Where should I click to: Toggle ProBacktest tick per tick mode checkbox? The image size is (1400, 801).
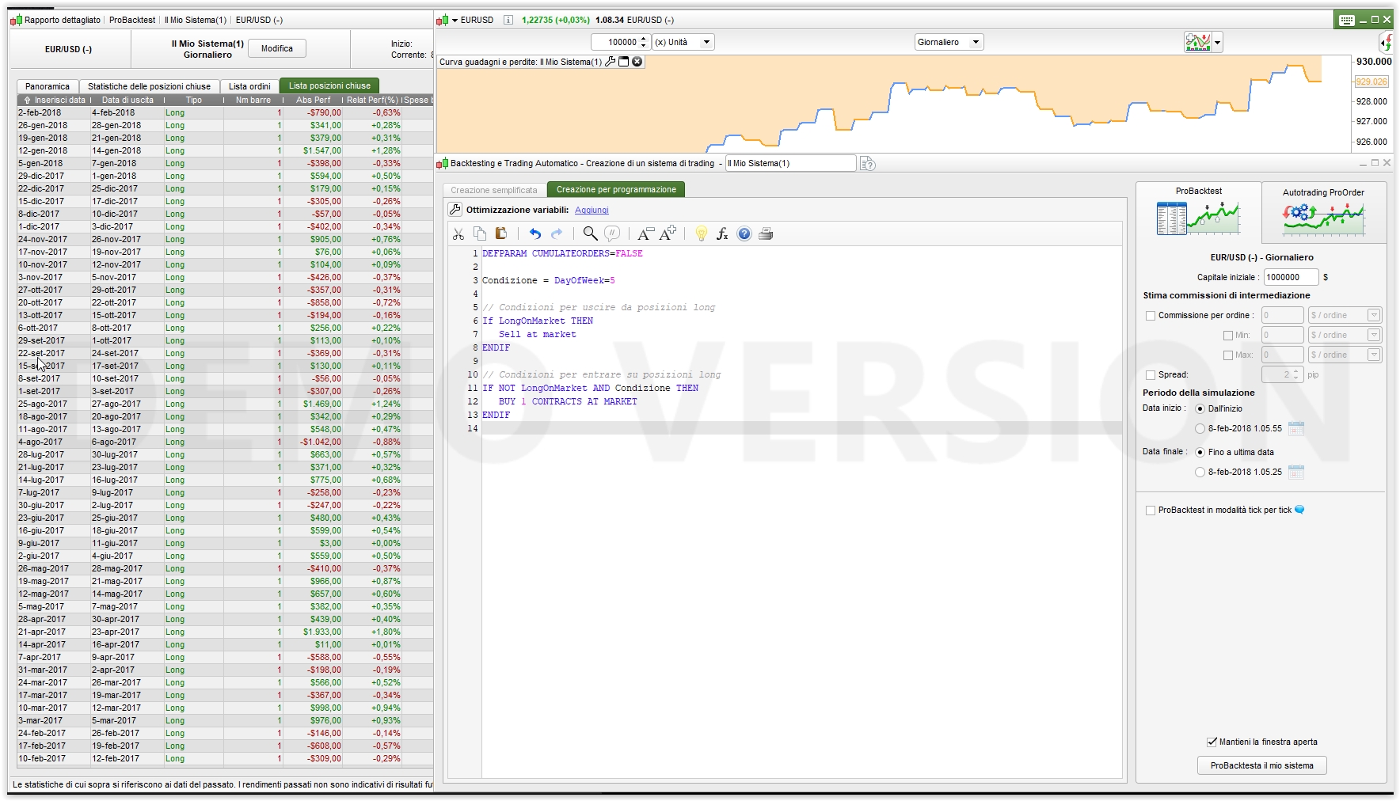click(1151, 511)
